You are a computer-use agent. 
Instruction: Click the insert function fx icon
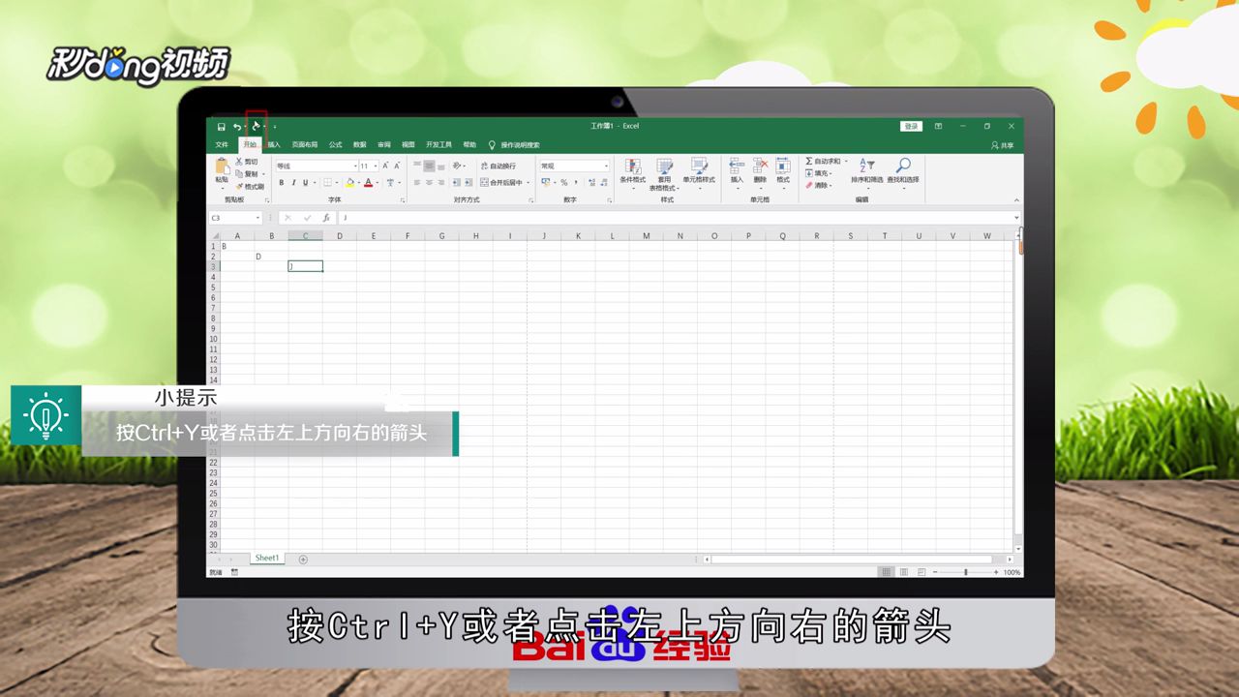pos(327,218)
